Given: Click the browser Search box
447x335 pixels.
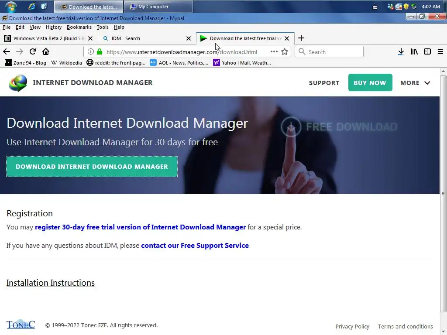Looking at the screenshot, I should click(329, 52).
